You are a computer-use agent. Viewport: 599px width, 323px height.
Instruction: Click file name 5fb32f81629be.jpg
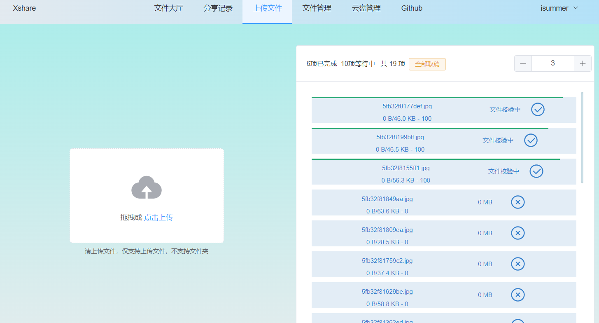[x=387, y=292]
